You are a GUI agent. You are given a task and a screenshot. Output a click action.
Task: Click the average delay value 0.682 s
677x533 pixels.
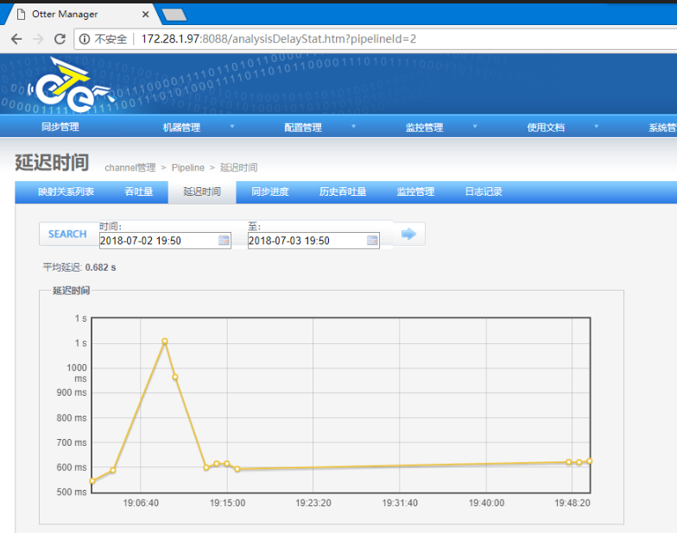(x=100, y=267)
